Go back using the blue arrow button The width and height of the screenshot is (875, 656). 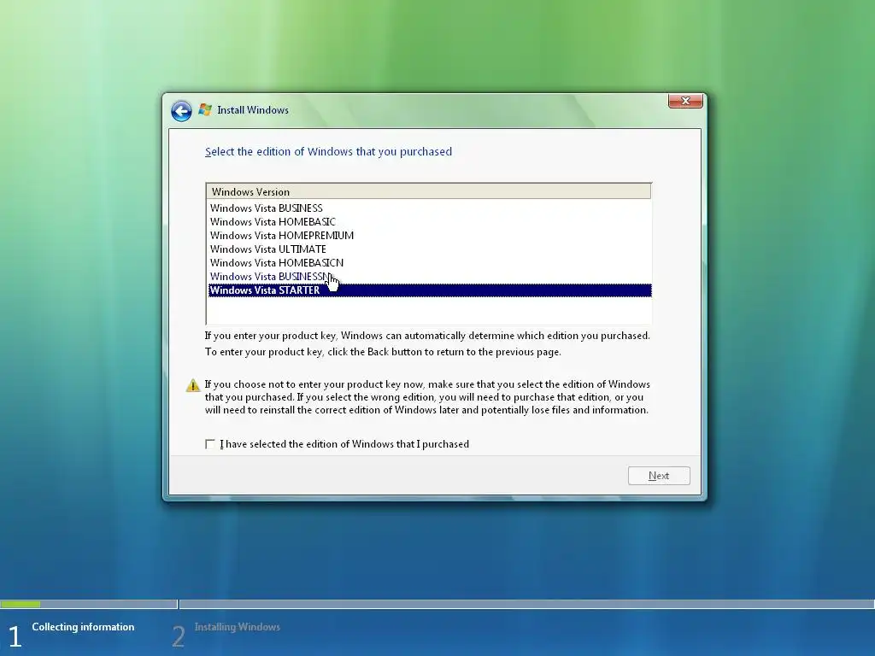[x=181, y=111]
